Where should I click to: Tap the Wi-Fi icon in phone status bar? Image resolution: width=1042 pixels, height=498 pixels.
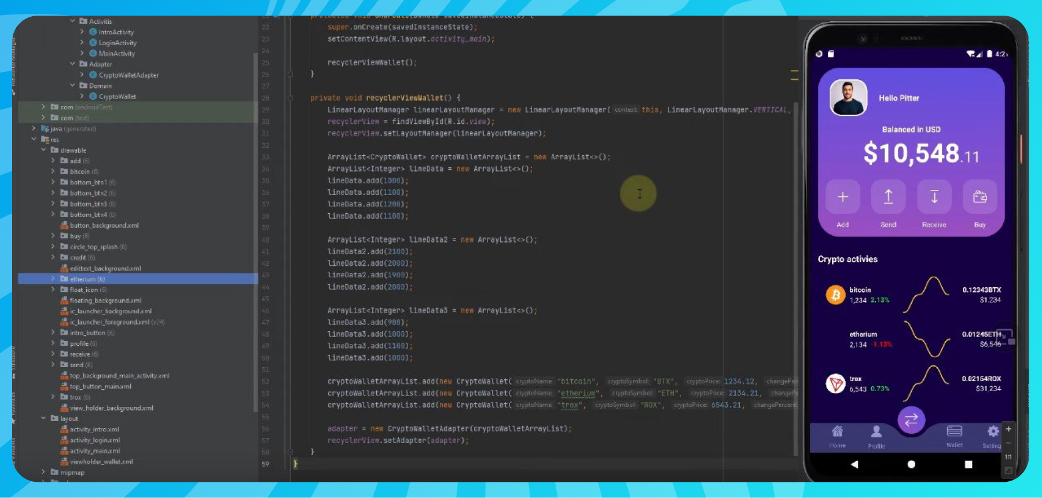(971, 54)
